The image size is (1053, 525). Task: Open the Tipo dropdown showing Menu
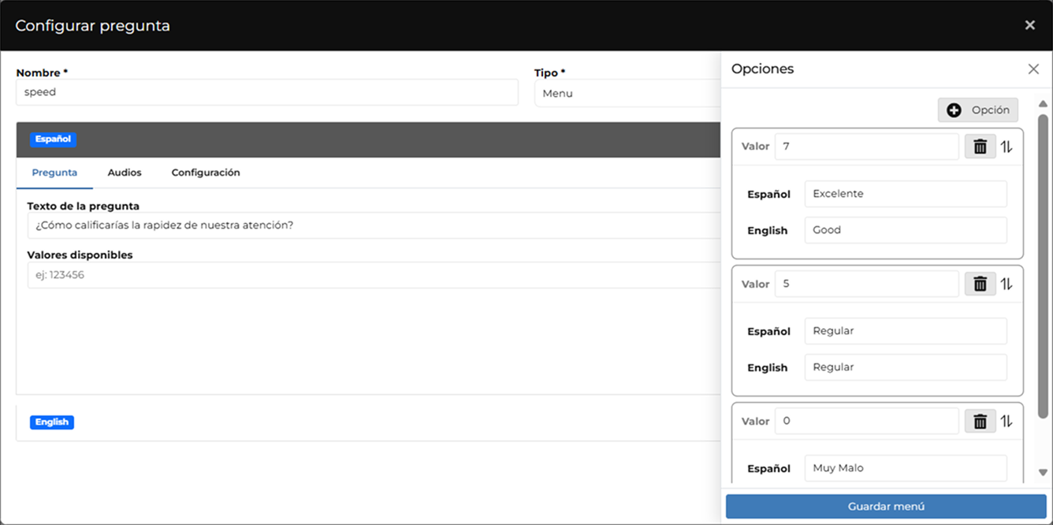pyautogui.click(x=627, y=93)
